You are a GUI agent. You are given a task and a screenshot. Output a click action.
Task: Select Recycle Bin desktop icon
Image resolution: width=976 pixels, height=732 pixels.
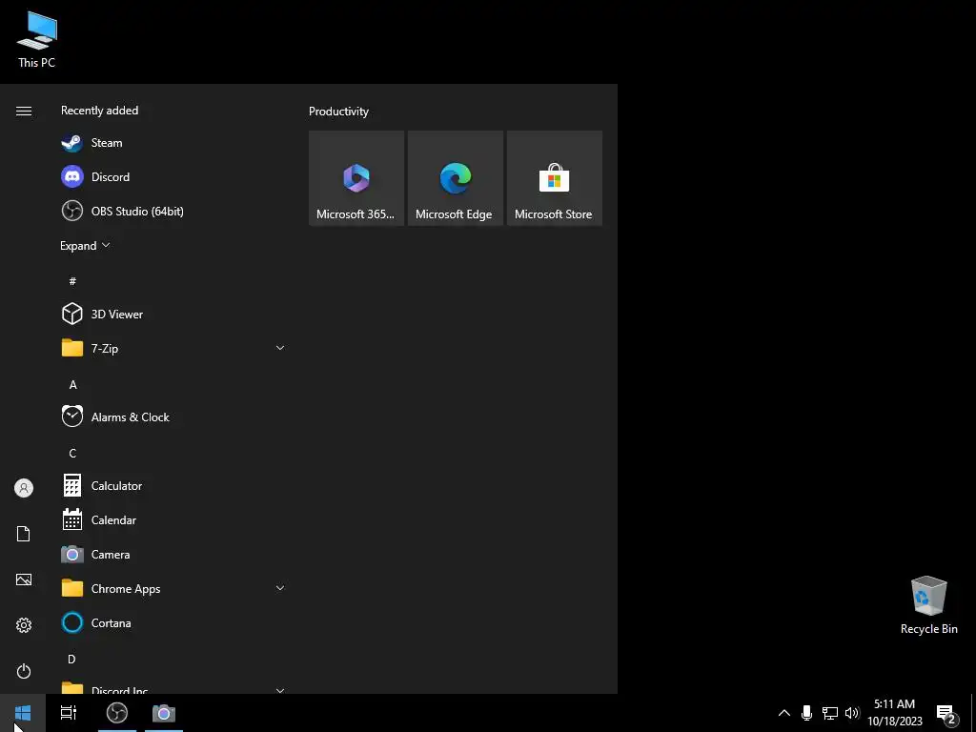[928, 605]
